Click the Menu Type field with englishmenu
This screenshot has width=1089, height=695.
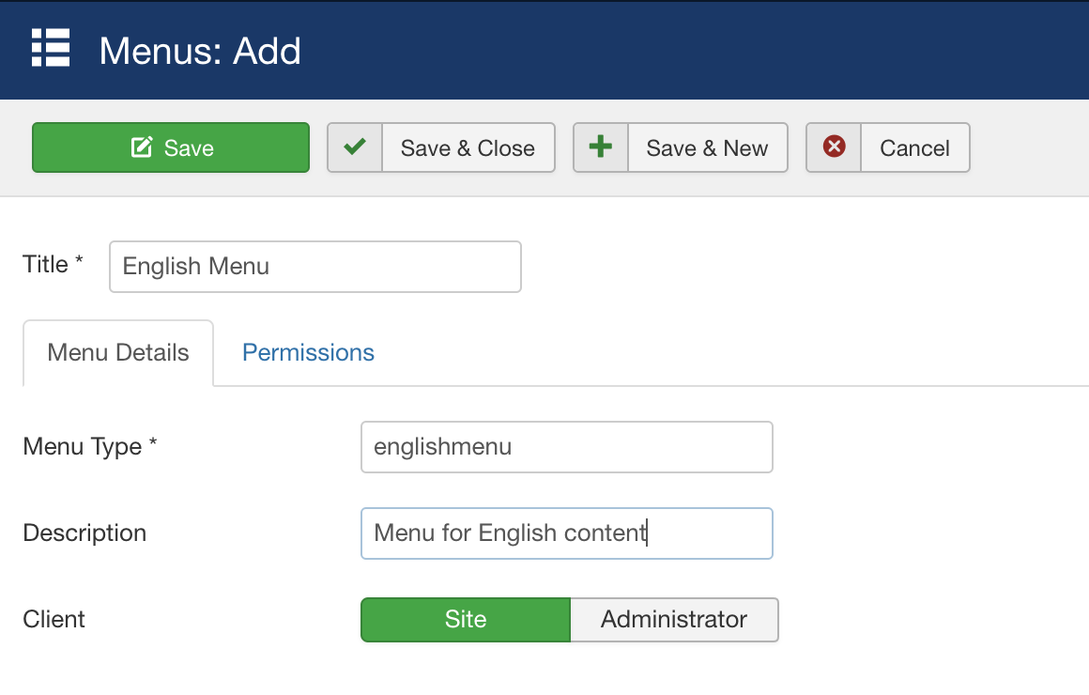[x=566, y=446]
